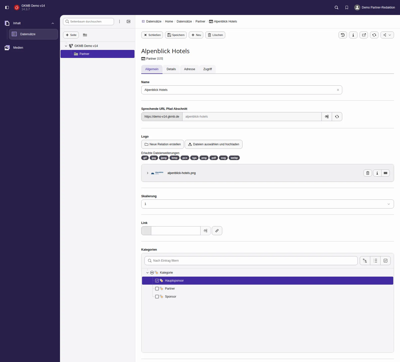Click the Neu button
The image size is (400, 362).
(x=196, y=35)
